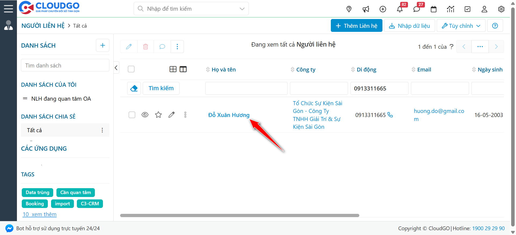Edit Đỗ Xuân Hương row with pencil

pyautogui.click(x=171, y=115)
